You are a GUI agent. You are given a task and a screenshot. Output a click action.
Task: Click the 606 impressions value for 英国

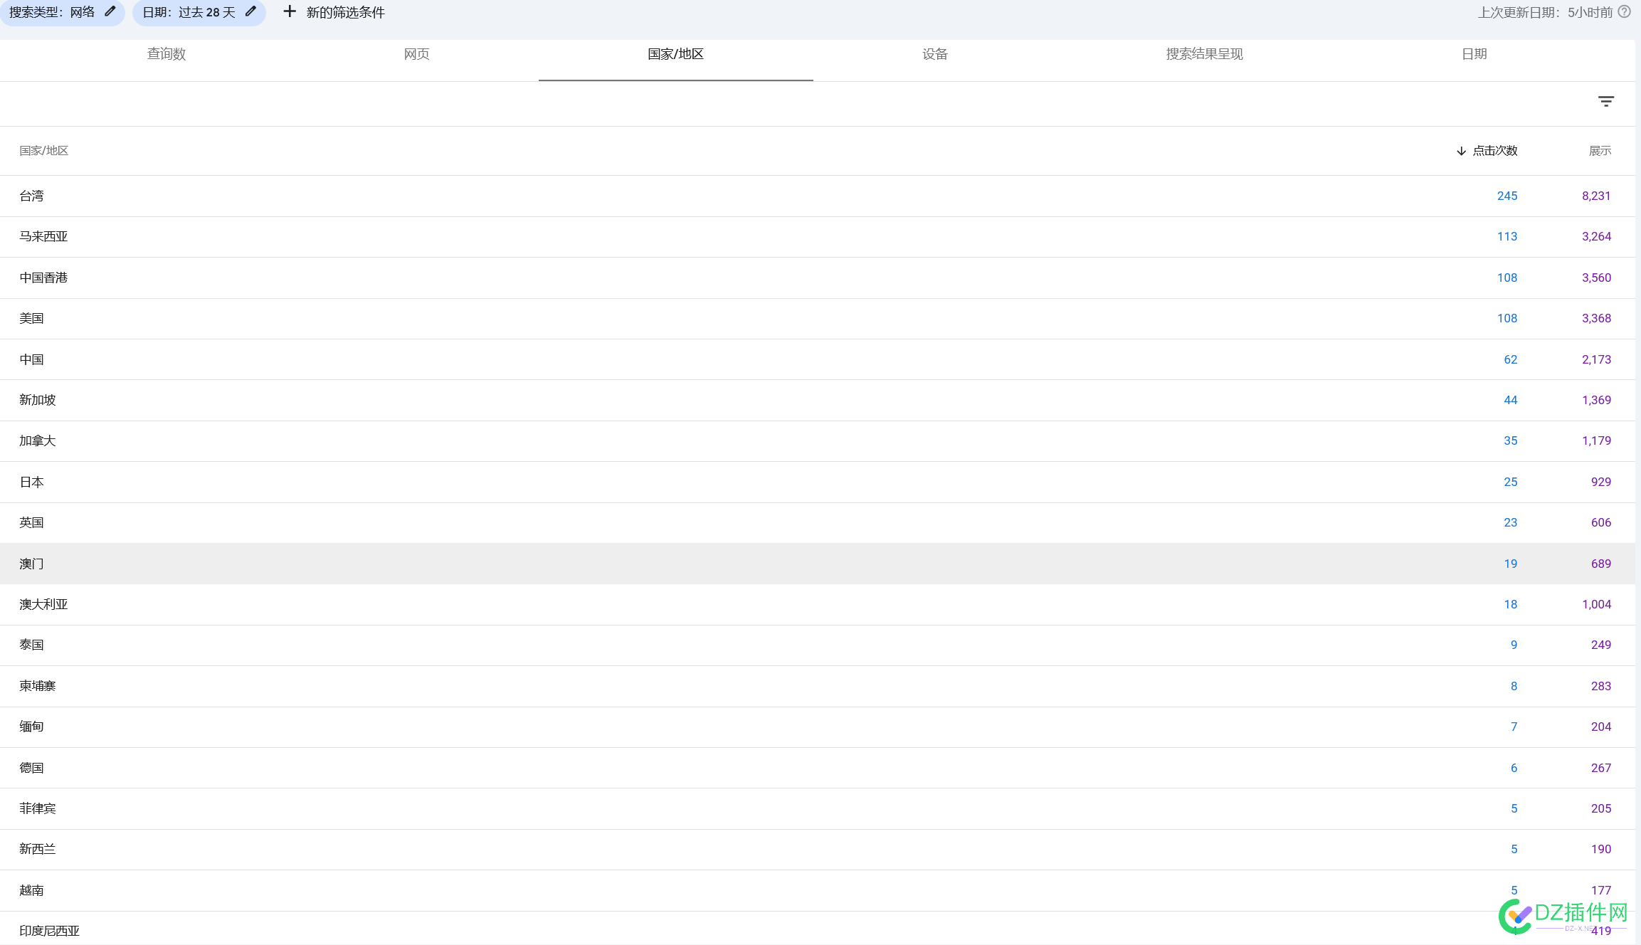(1600, 522)
